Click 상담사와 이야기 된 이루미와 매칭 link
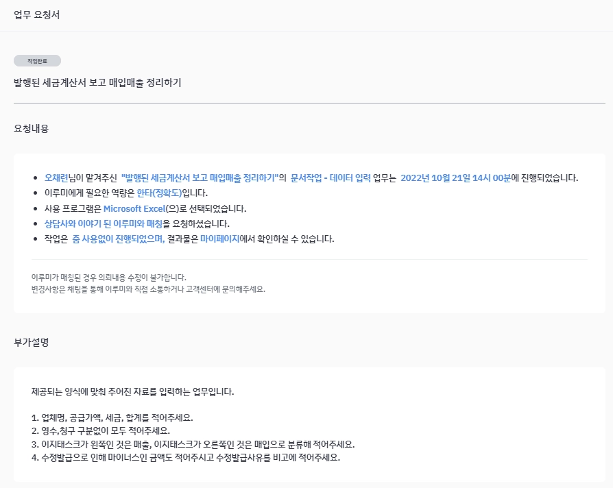The image size is (613, 488). click(104, 223)
